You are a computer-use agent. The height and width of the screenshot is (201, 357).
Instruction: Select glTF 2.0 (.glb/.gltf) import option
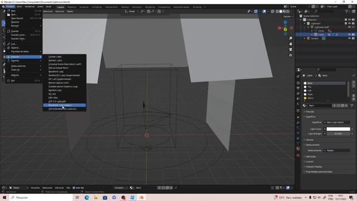coord(65,102)
